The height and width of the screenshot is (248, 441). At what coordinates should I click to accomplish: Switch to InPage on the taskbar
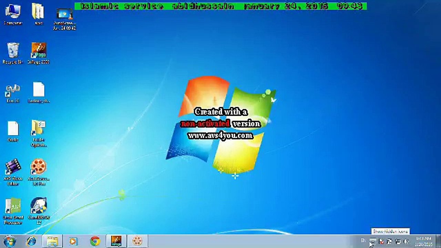click(x=116, y=241)
